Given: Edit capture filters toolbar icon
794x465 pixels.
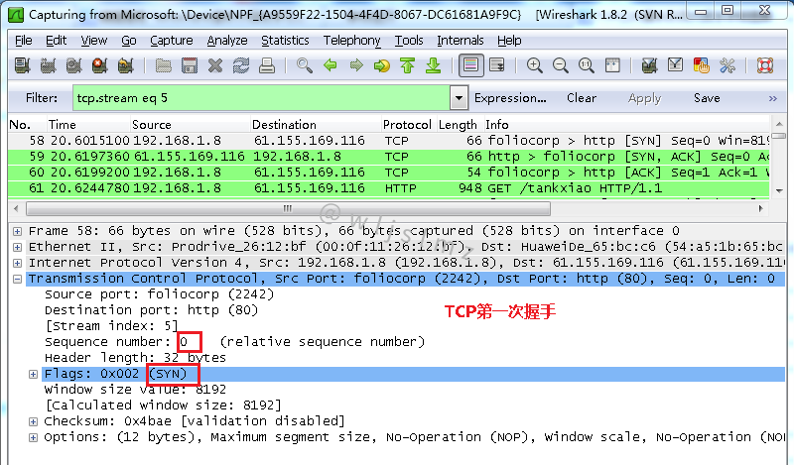Looking at the screenshot, I should (x=649, y=65).
